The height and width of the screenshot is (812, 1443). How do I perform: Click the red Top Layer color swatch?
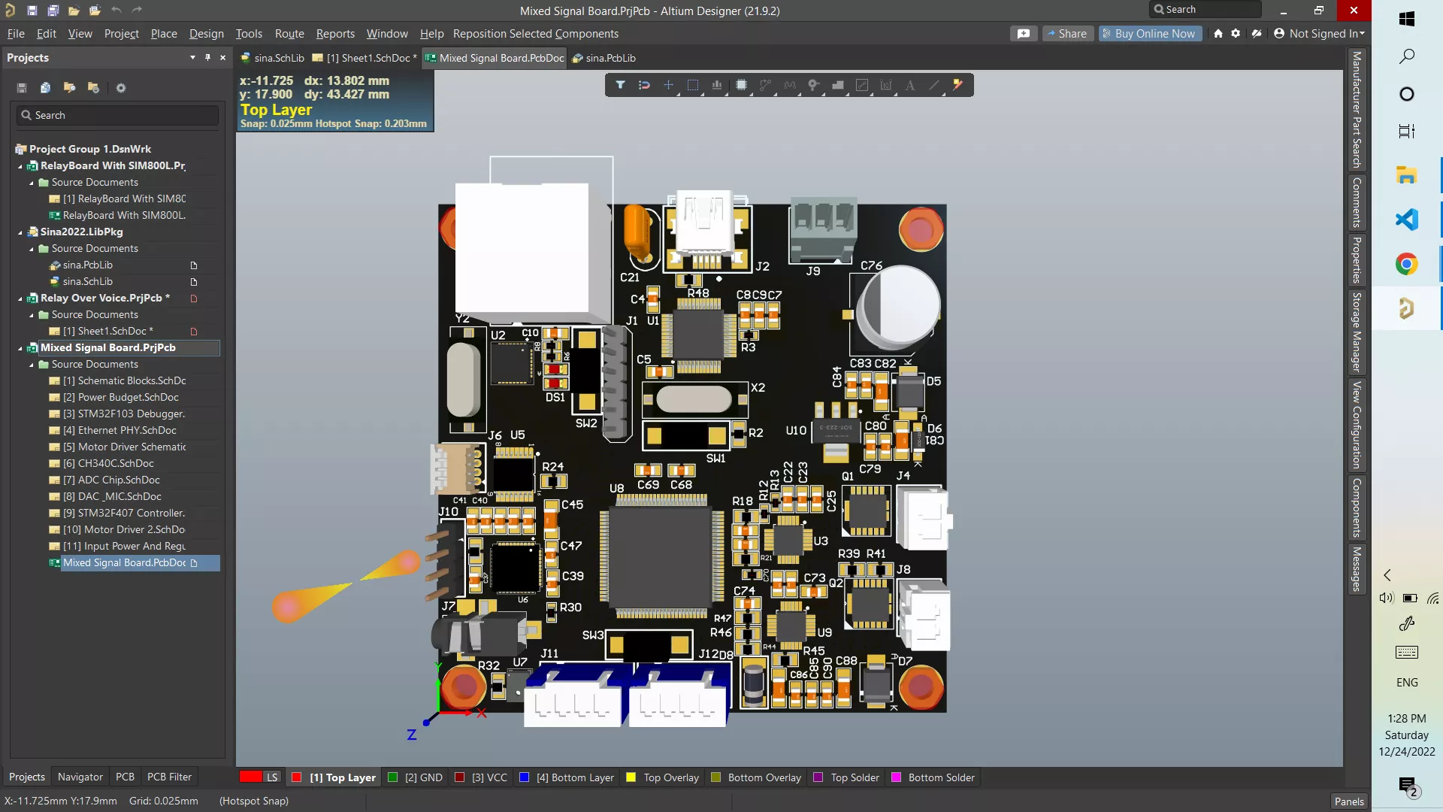pos(296,777)
